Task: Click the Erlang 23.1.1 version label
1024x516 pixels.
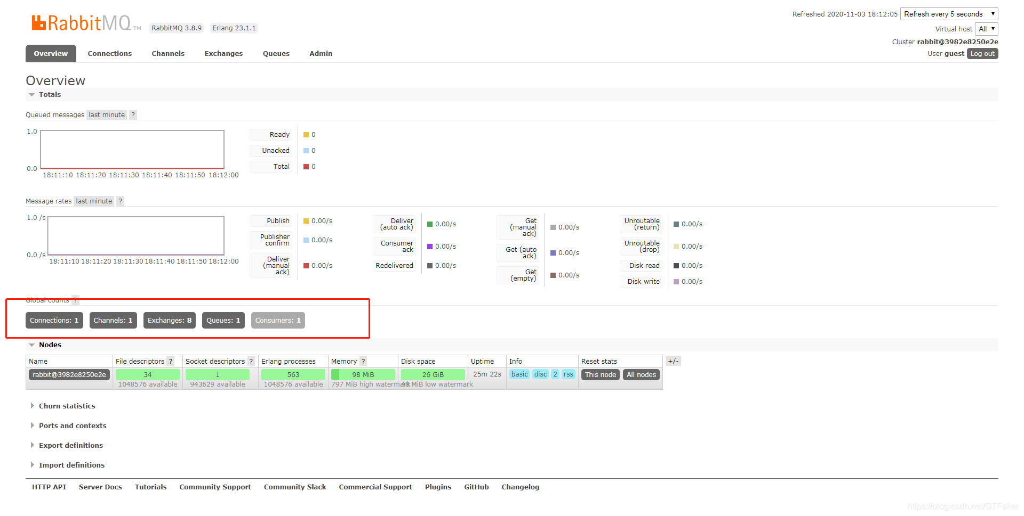Action: pyautogui.click(x=234, y=28)
